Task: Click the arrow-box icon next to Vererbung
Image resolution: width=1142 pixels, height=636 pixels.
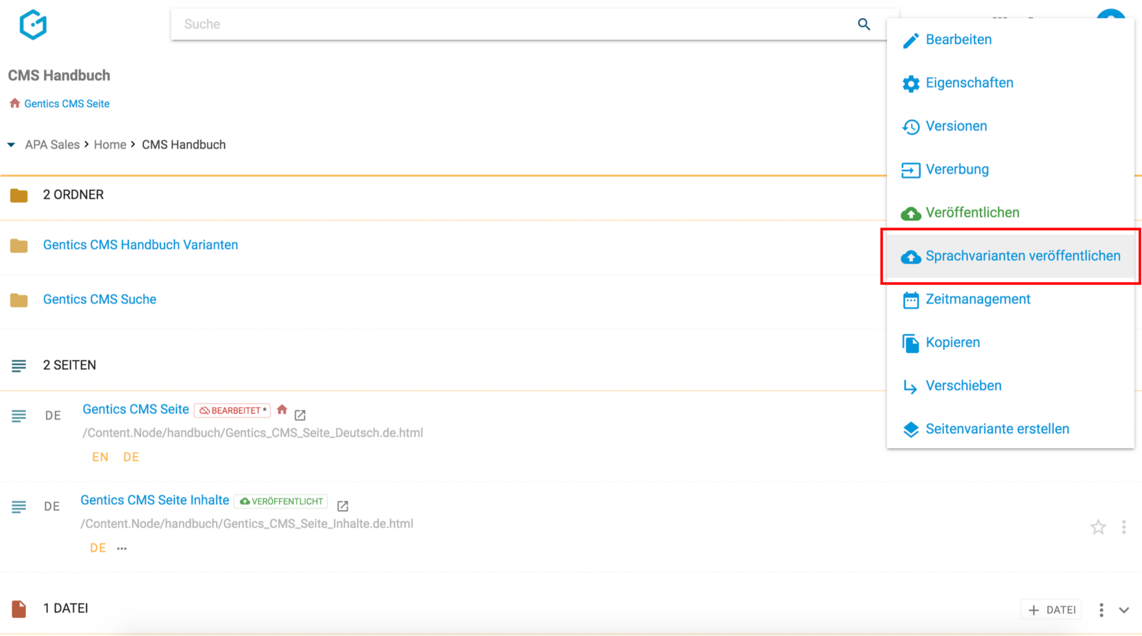Action: (910, 170)
